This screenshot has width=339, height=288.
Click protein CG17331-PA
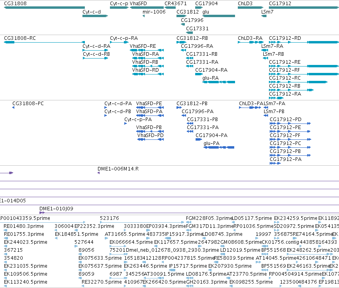point(190,131)
